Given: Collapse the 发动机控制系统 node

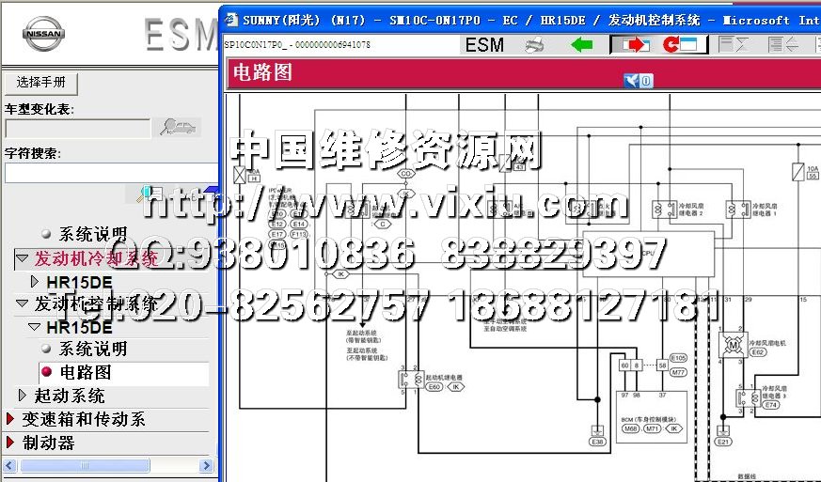Looking at the screenshot, I should click(x=22, y=303).
